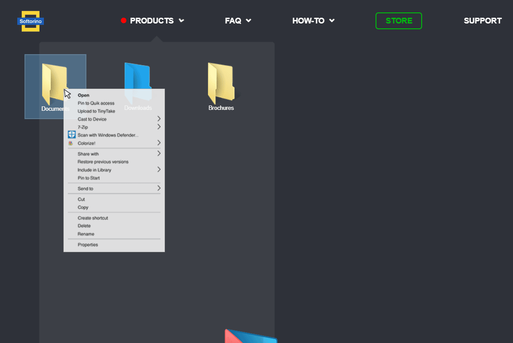Open the SUPPORT link
Screen dimensions: 513x343
[x=482, y=20]
